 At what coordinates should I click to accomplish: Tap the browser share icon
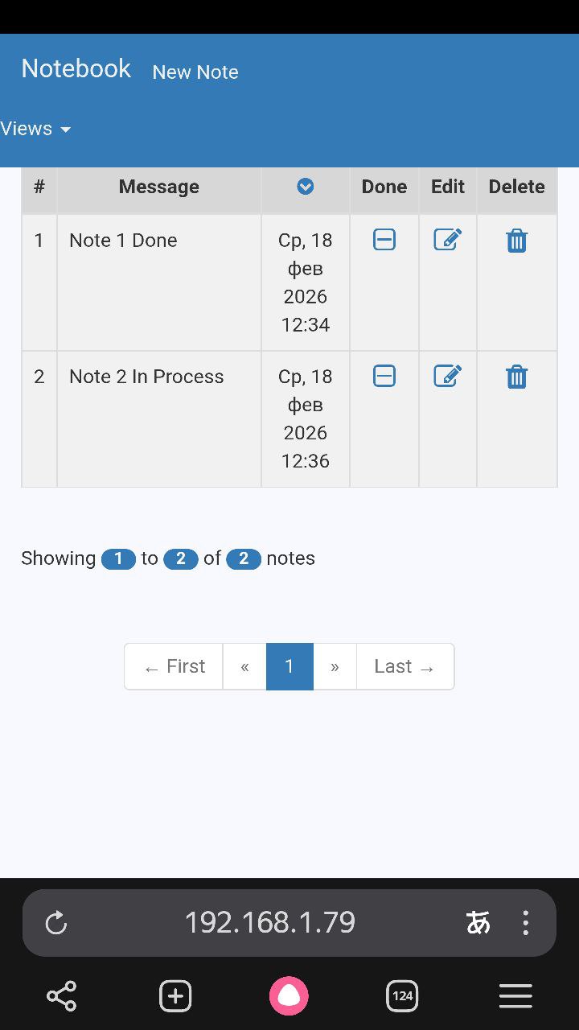(62, 996)
